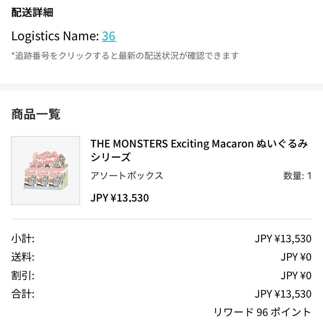Click the item price JPY ¥13,530

coord(120,197)
